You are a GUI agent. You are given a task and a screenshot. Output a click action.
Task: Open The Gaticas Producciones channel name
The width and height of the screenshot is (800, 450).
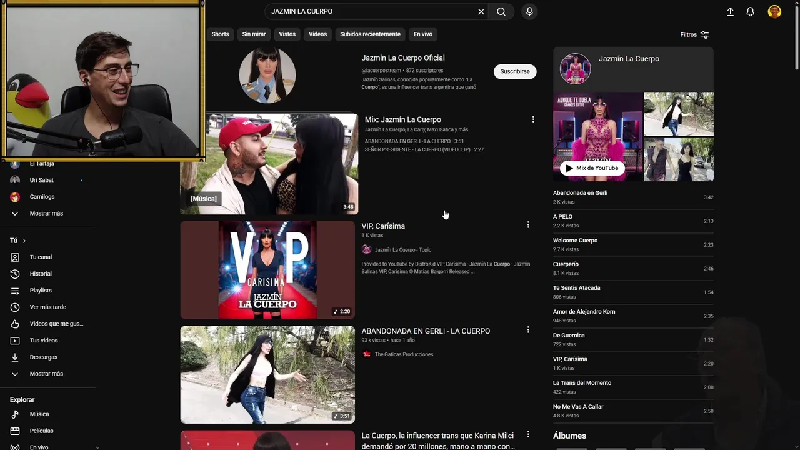click(404, 354)
